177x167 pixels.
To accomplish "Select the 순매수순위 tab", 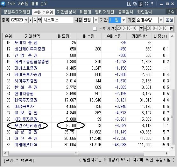I will [x=44, y=12].
